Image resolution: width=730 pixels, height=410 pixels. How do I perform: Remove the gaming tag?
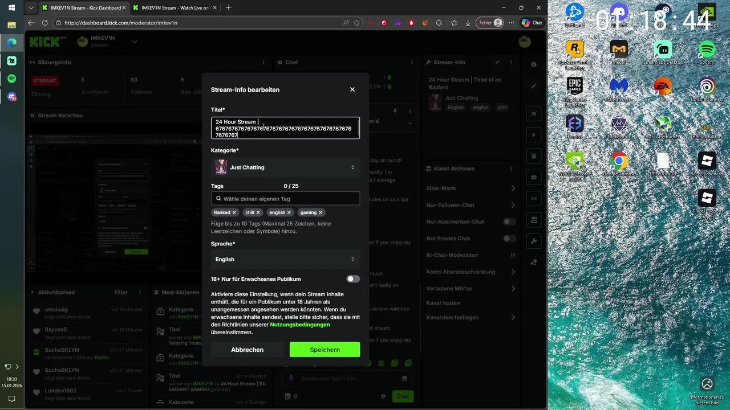321,212
